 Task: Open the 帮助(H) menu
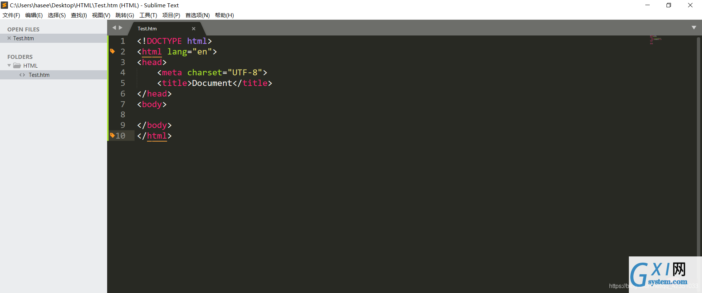pyautogui.click(x=224, y=15)
